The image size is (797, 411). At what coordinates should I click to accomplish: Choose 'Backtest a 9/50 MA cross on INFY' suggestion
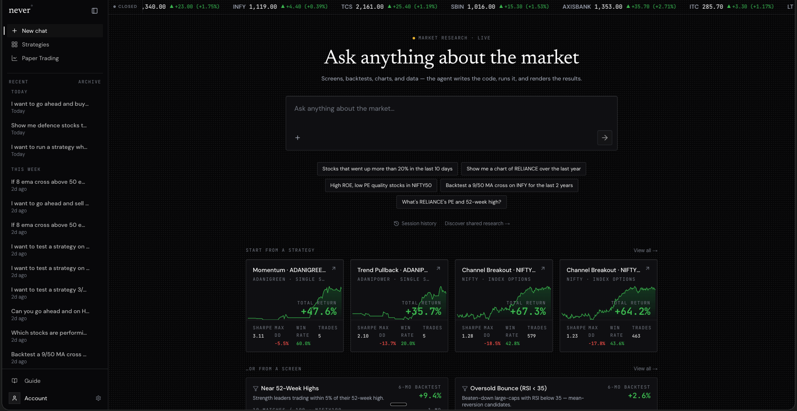509,185
